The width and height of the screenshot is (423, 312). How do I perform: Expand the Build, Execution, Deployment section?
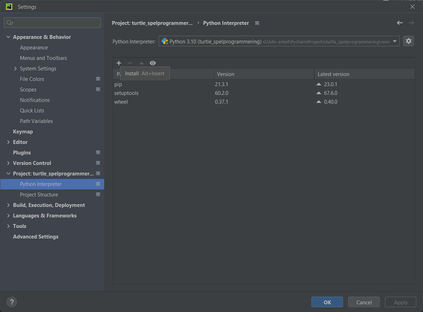[x=8, y=205]
